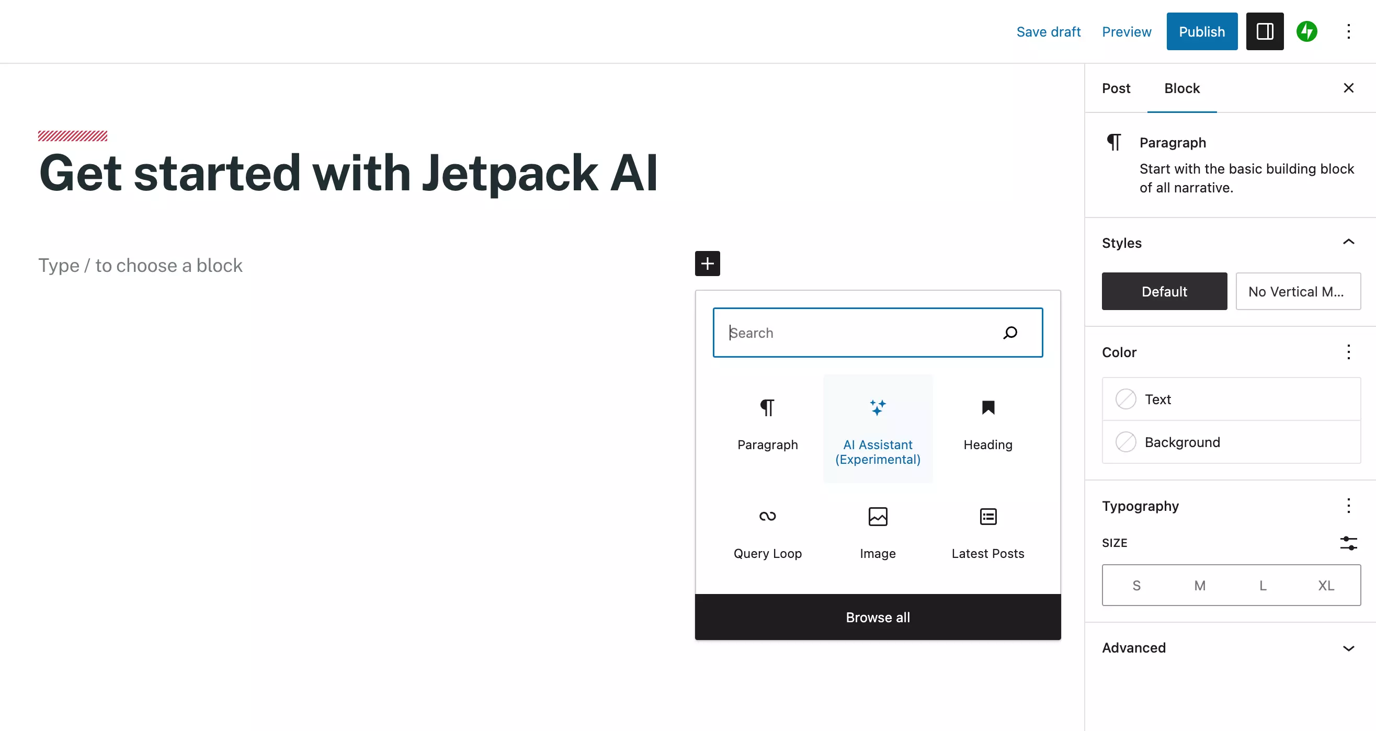Click the black plus add-block button
The image size is (1376, 731).
(x=707, y=263)
